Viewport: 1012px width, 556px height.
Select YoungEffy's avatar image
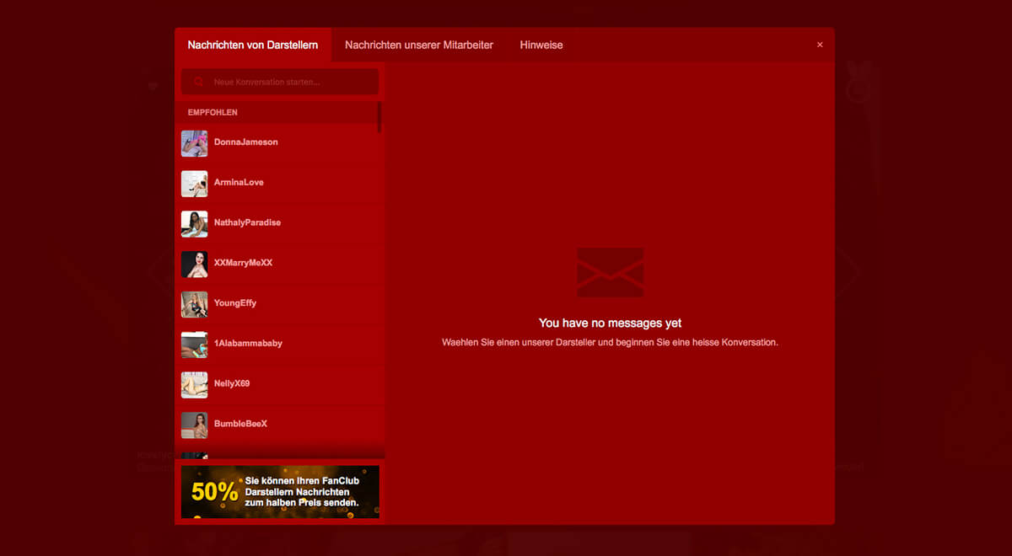click(x=194, y=304)
